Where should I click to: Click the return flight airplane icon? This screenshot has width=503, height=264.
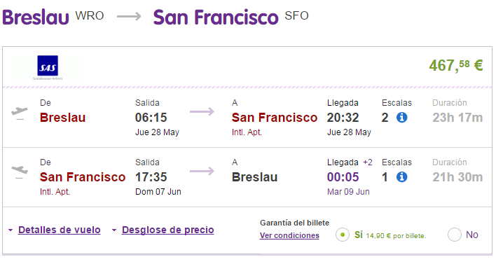coord(20,172)
